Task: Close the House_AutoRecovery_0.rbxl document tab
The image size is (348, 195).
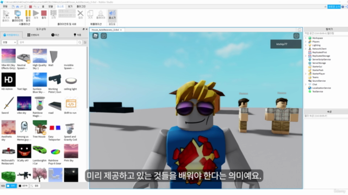Action: point(121,30)
